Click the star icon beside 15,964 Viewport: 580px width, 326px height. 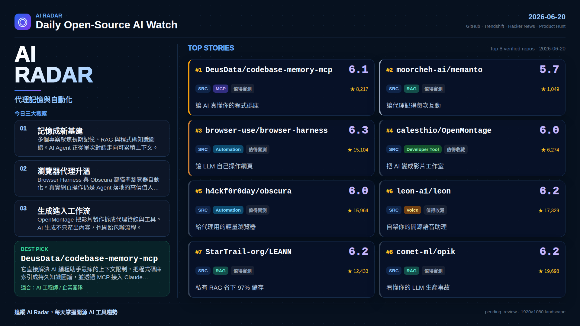click(x=350, y=210)
